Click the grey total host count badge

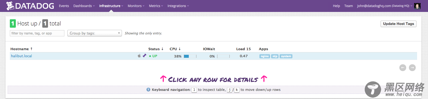45,24
